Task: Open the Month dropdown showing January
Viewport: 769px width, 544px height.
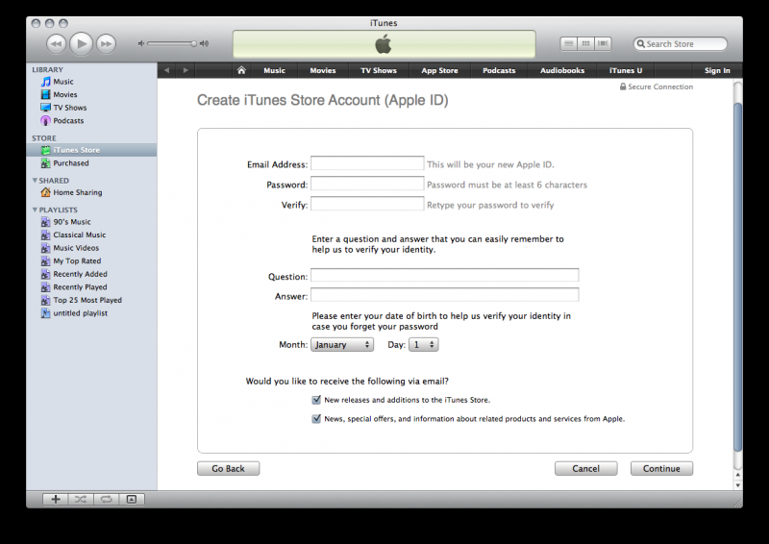Action: pos(341,344)
